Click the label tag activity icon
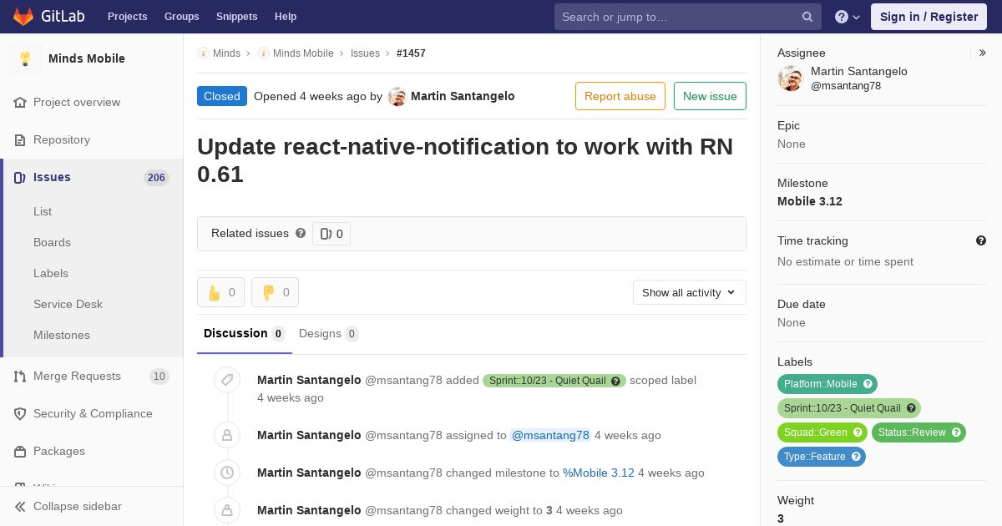 point(226,380)
